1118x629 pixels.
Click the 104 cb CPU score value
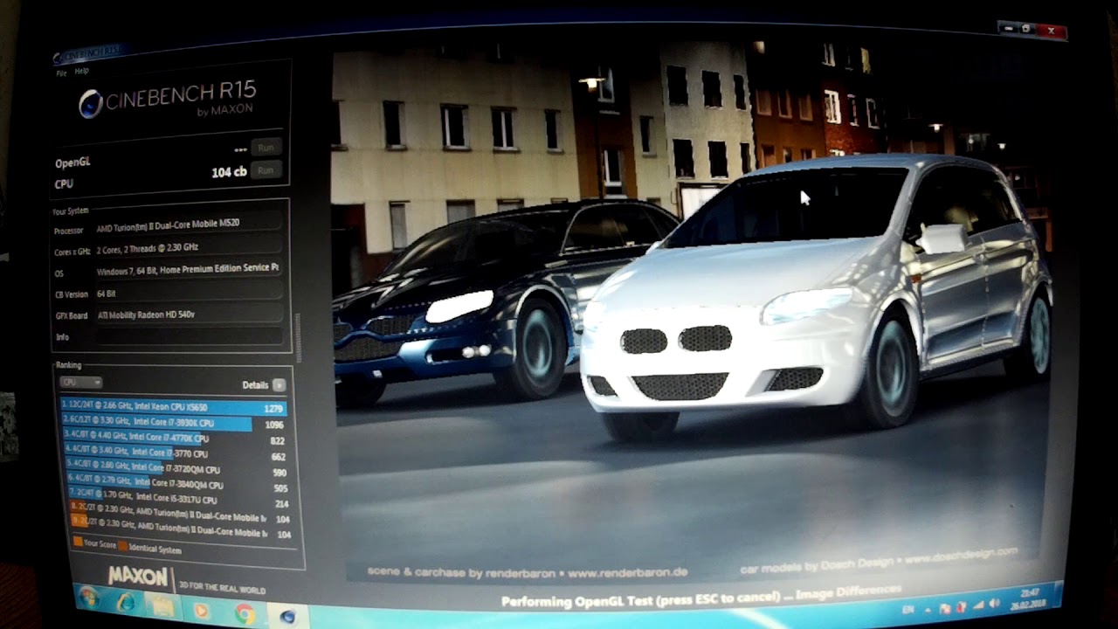click(229, 172)
